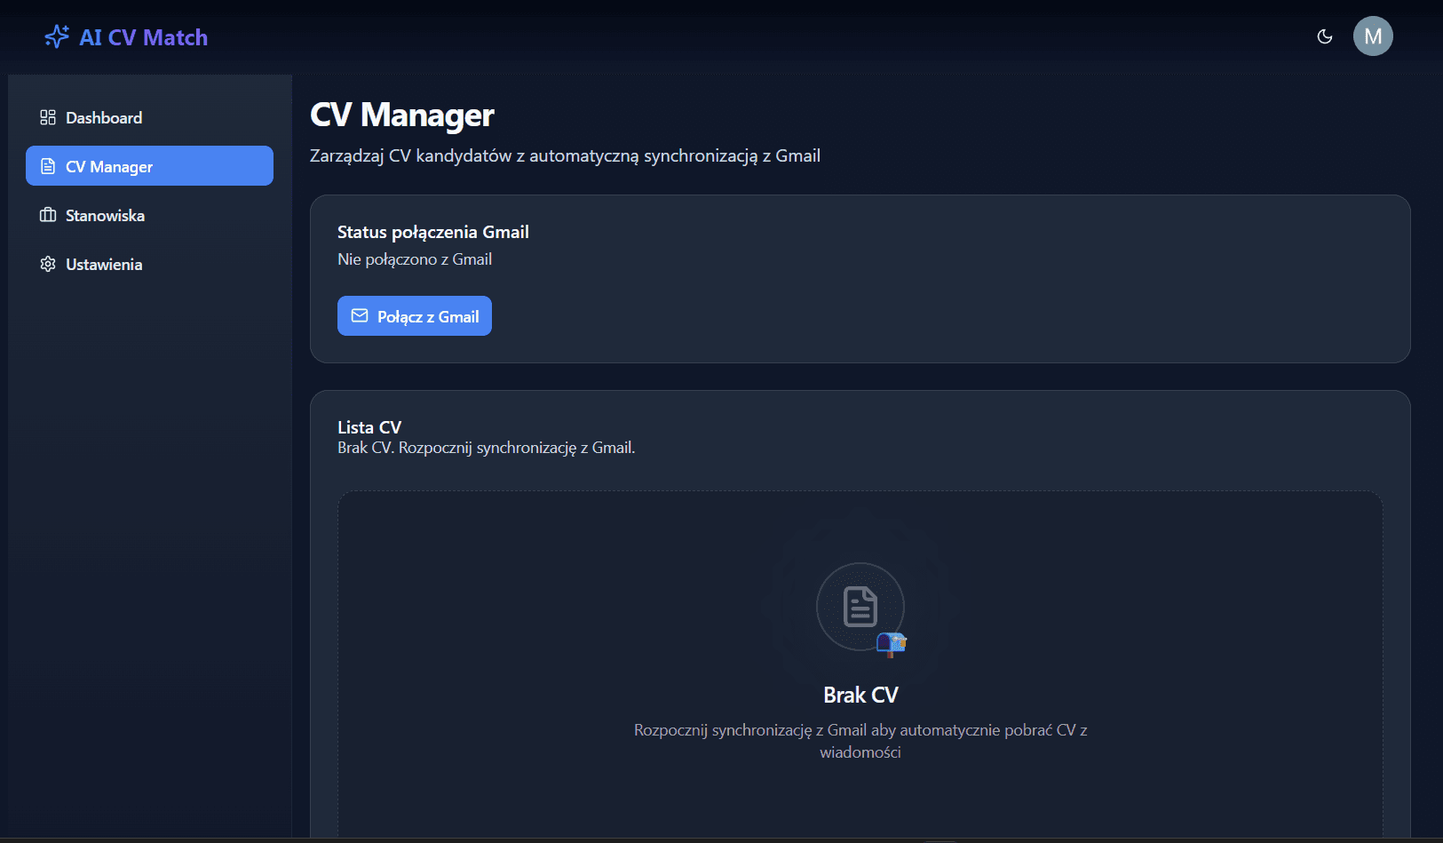Select the Dashboard grid icon in sidebar
Image resolution: width=1443 pixels, height=843 pixels.
48,116
